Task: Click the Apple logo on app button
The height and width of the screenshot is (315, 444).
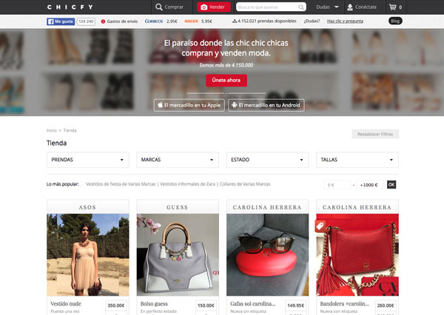Action: point(161,105)
